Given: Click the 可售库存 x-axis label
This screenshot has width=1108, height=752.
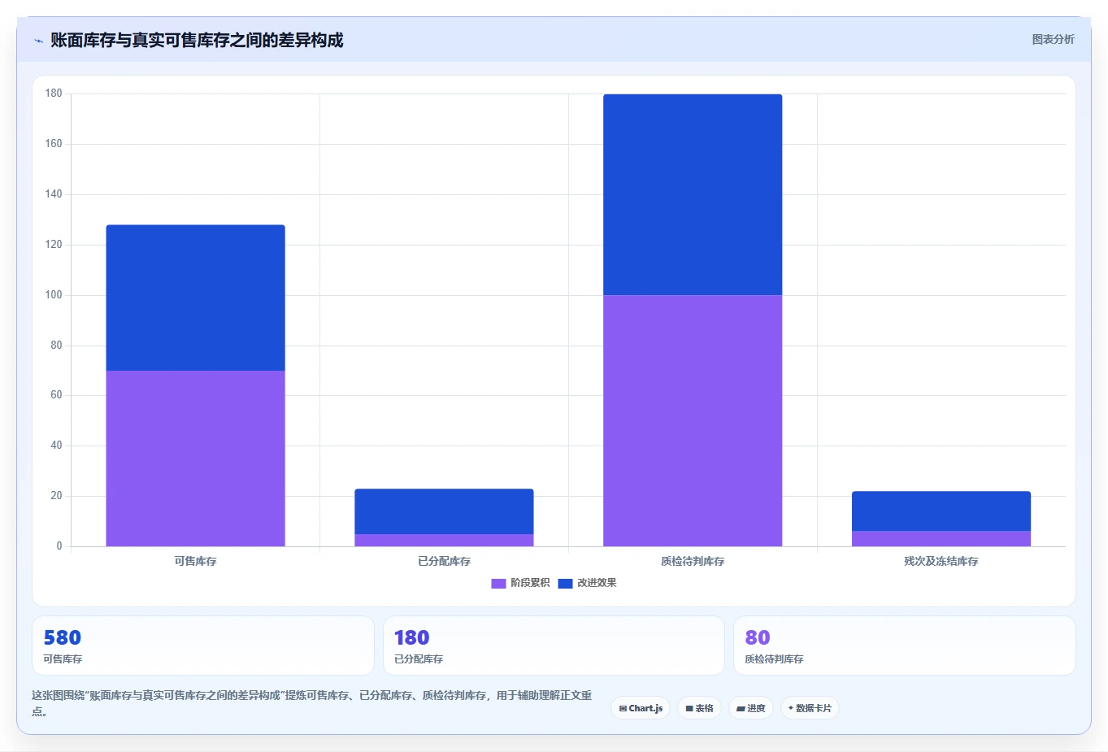Looking at the screenshot, I should (x=195, y=561).
